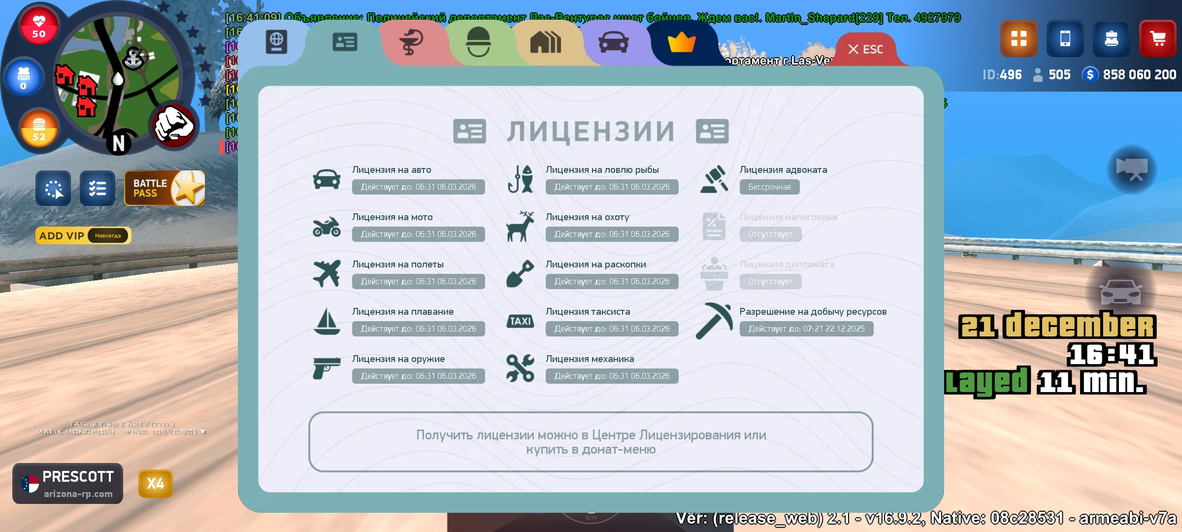Viewport: 1182px width, 532px height.
Task: Switch to the globe passport tab
Action: point(276,42)
